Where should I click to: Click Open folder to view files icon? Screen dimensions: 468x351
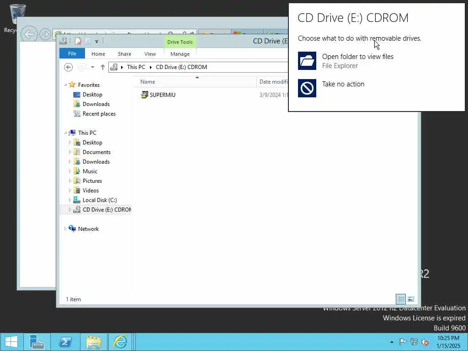click(x=307, y=61)
